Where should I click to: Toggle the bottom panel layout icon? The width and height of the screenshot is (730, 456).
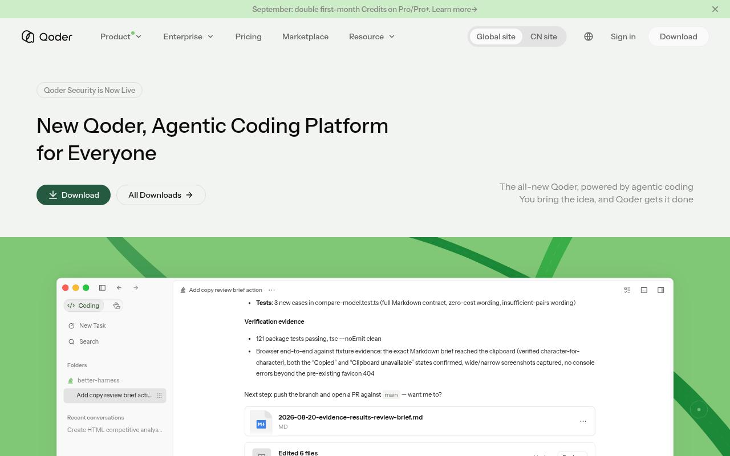tap(644, 290)
